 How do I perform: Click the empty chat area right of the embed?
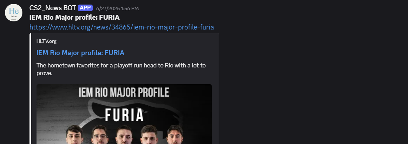tap(309, 88)
